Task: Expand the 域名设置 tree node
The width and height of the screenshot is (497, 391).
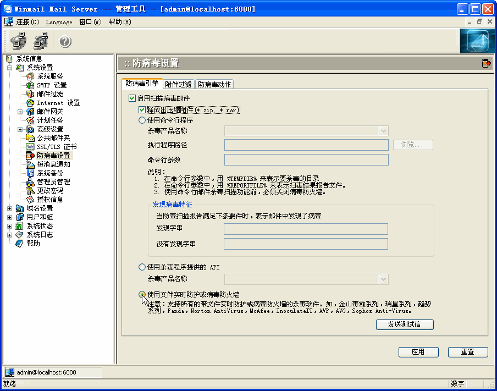Action: tap(10, 208)
